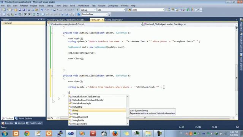Screen dimensions: 243x137
Task: Click the Paste clipboard icon
Action: pos(37,10)
